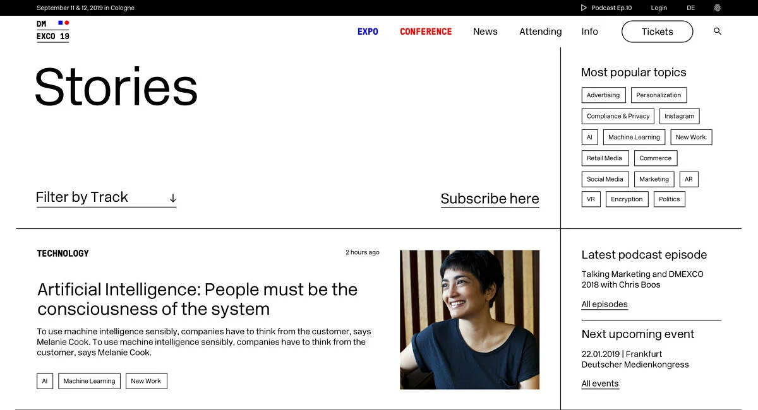Open the All events link
The height and width of the screenshot is (410, 758).
click(x=600, y=384)
